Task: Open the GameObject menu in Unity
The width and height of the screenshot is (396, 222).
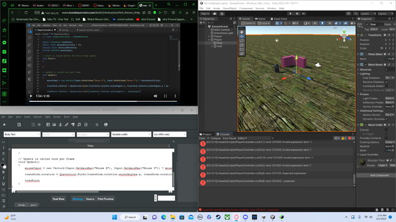Action: 230,9
